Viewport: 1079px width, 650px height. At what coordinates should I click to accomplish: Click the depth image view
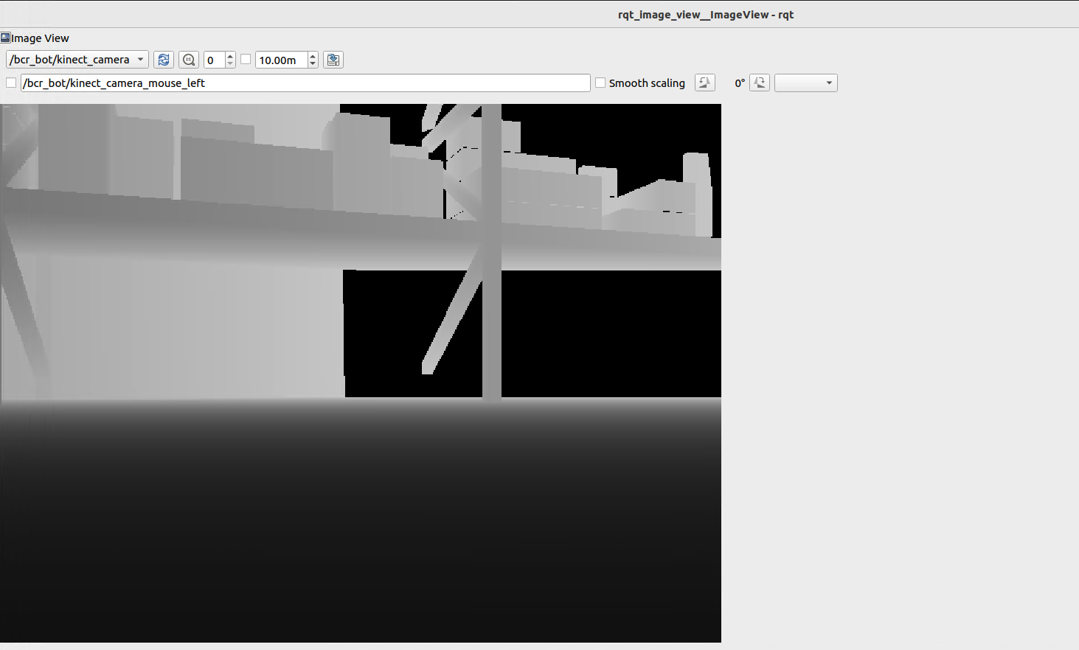pos(361,373)
